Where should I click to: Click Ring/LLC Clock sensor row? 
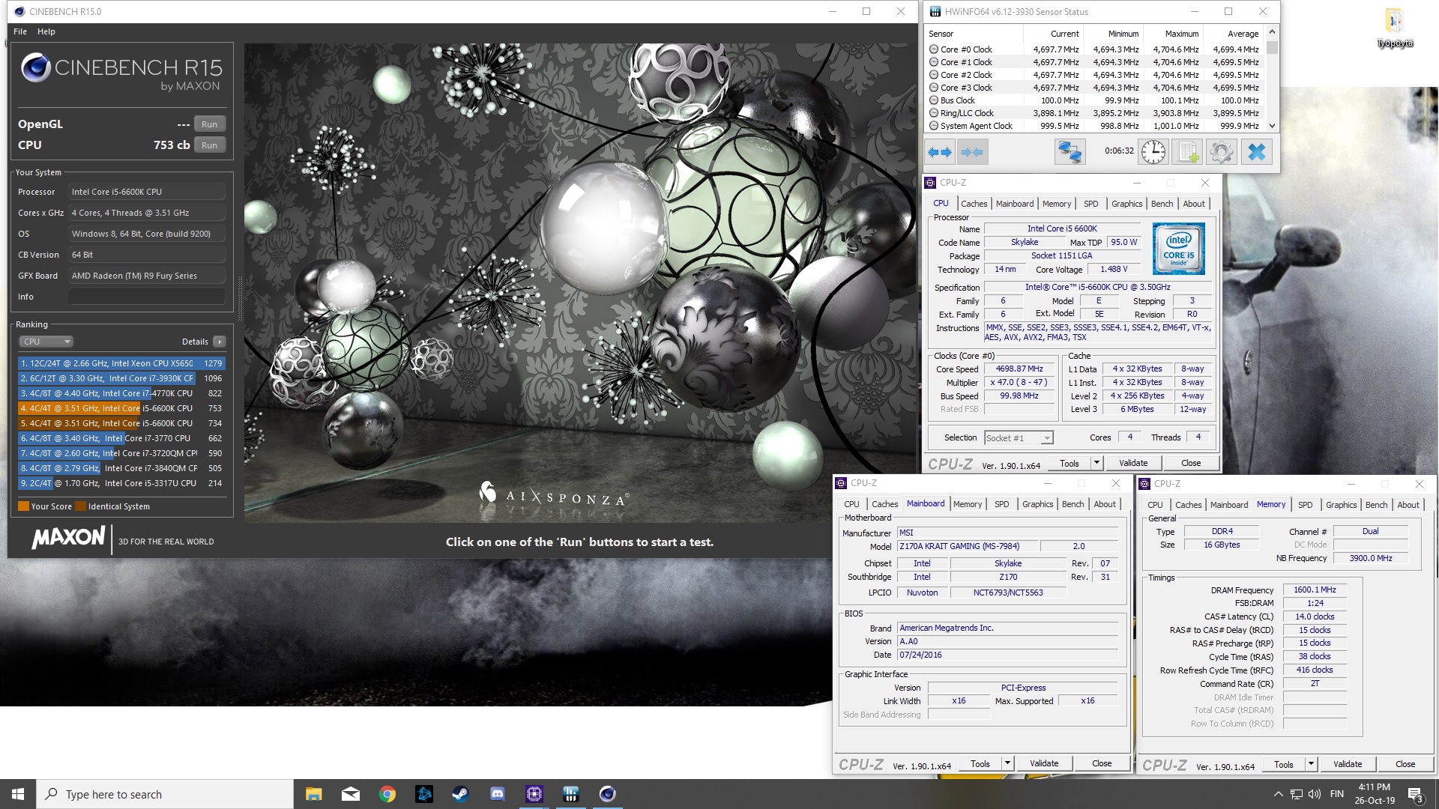pos(1095,113)
